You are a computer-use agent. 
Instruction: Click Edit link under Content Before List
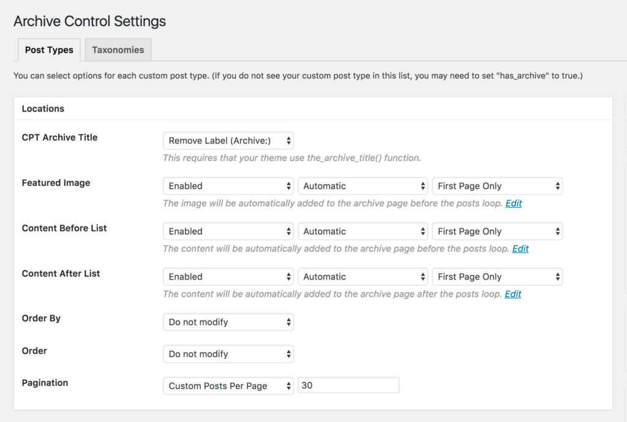pos(520,249)
